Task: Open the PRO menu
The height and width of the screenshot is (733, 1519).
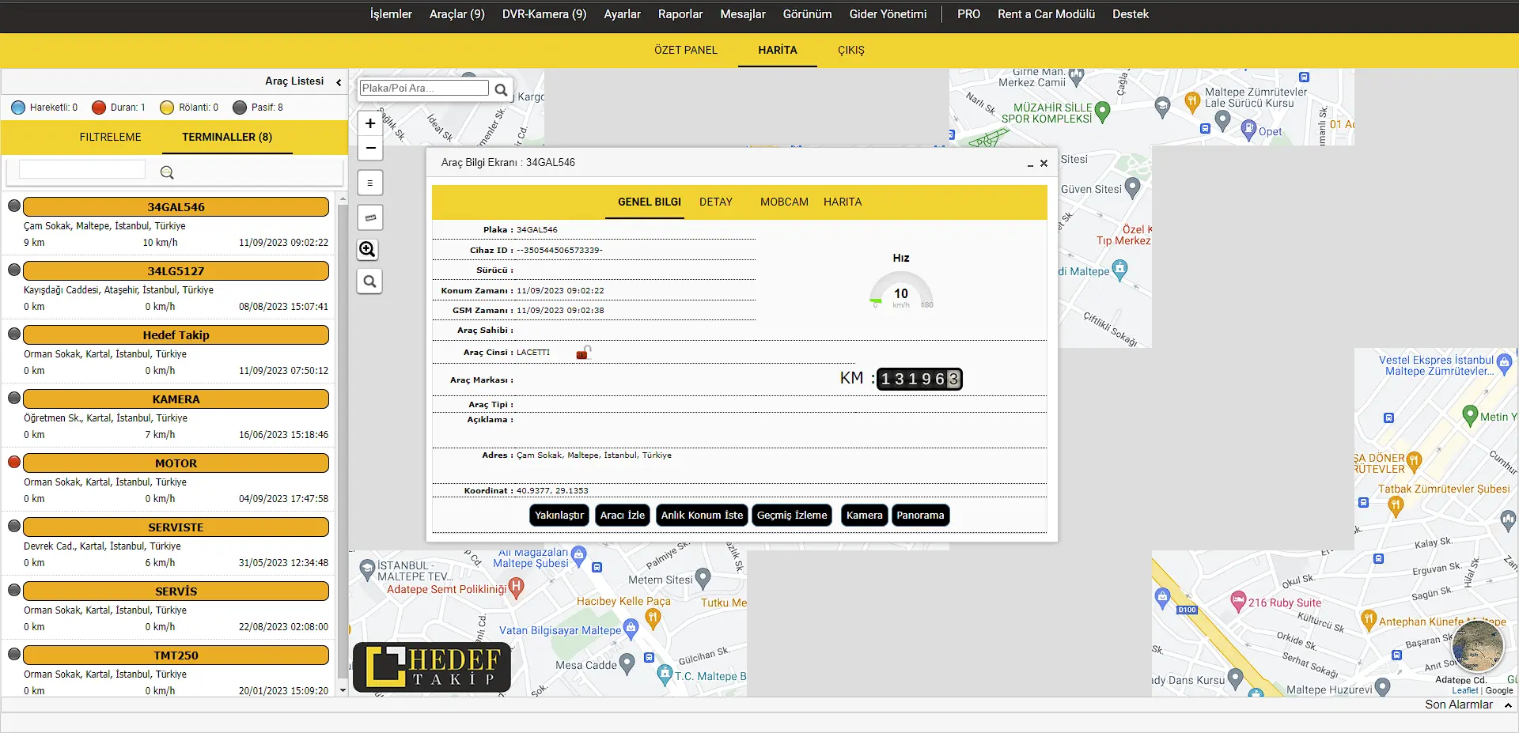Action: pyautogui.click(x=968, y=14)
